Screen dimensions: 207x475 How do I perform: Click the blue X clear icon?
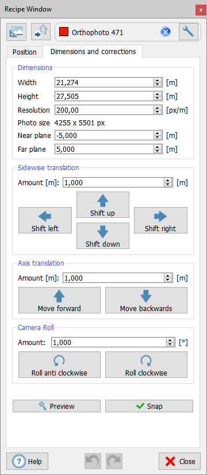[x=166, y=32]
